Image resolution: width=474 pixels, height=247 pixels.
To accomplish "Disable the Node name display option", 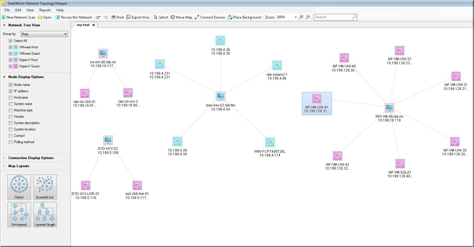I will click(x=11, y=85).
